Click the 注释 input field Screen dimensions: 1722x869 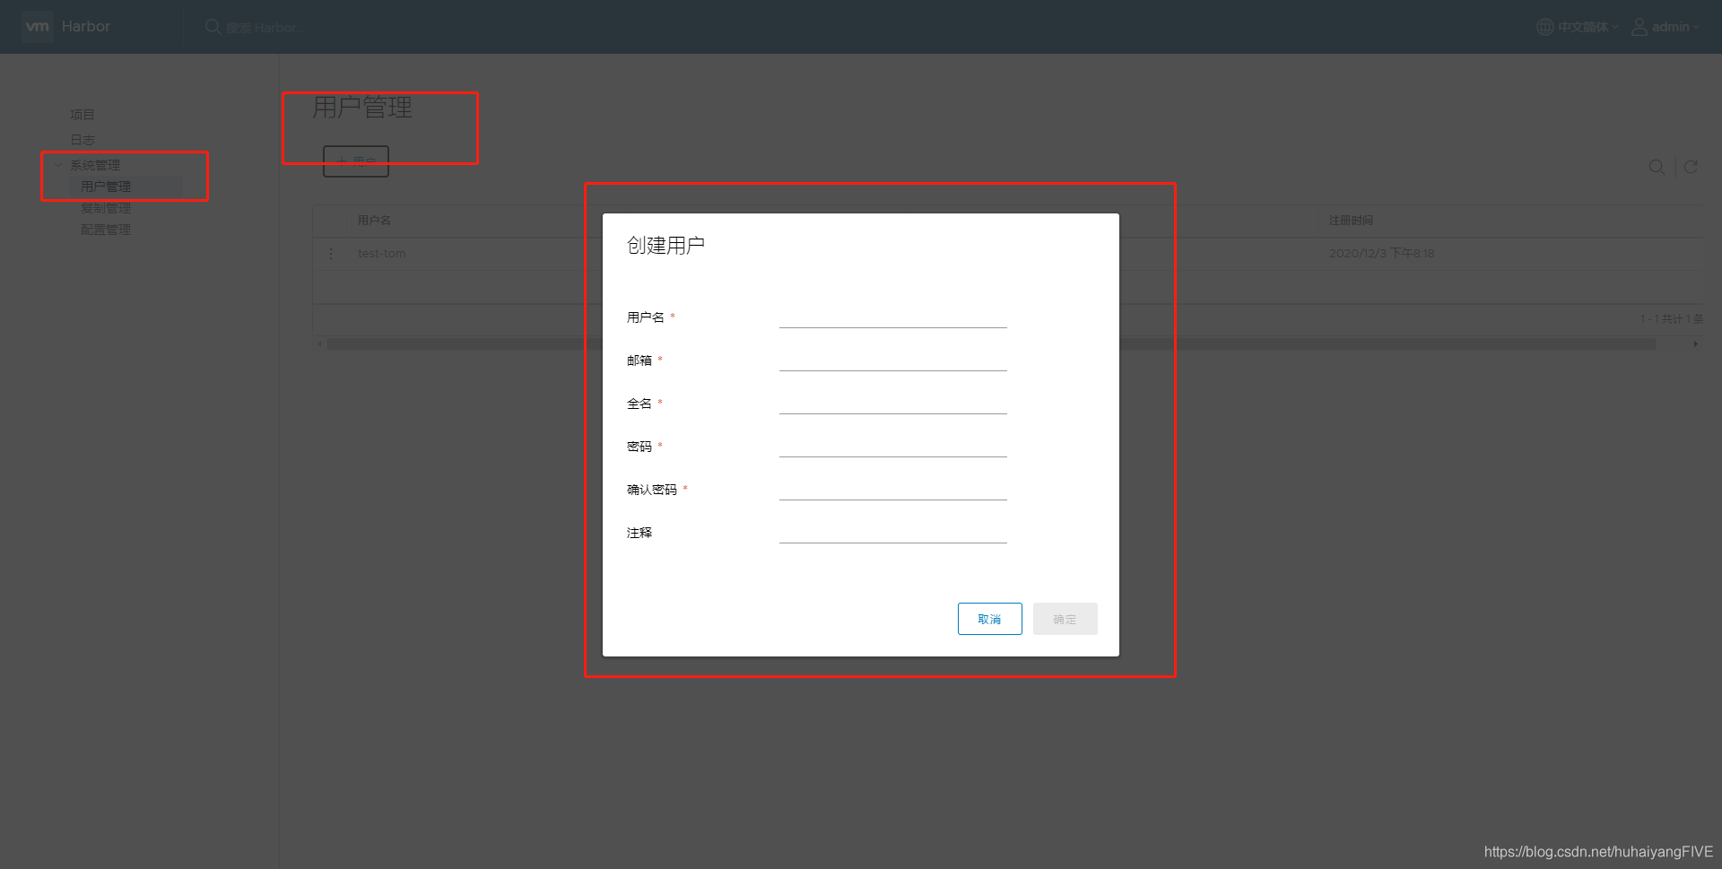[x=892, y=533]
